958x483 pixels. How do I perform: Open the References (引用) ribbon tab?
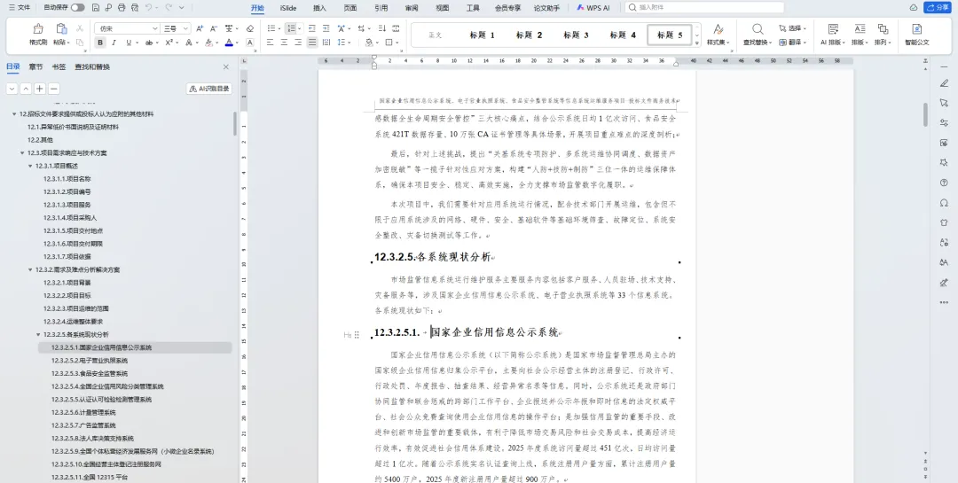point(381,8)
